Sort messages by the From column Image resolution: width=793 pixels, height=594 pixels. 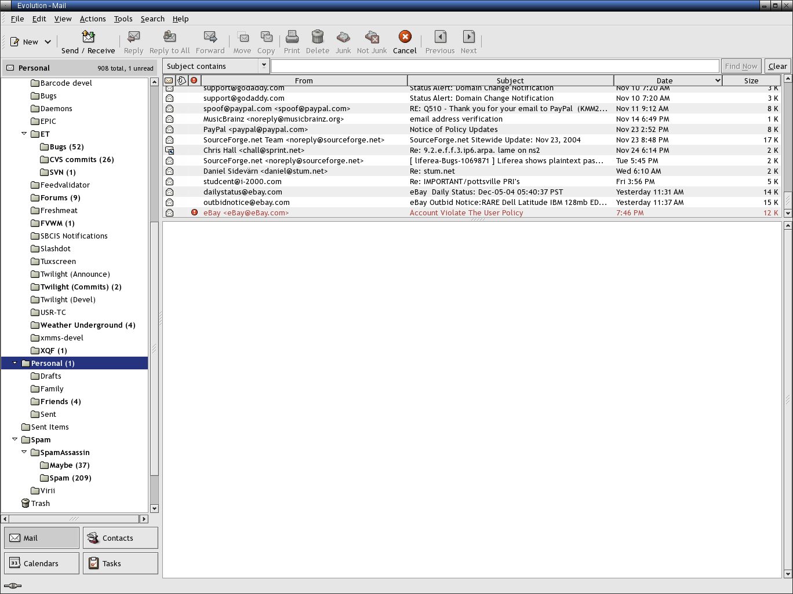click(x=304, y=80)
